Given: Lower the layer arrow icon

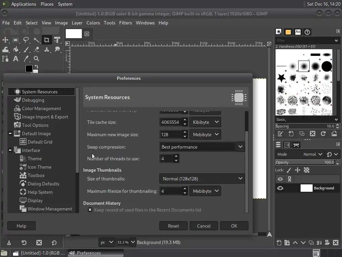Looking at the screenshot, I should coord(303,243).
